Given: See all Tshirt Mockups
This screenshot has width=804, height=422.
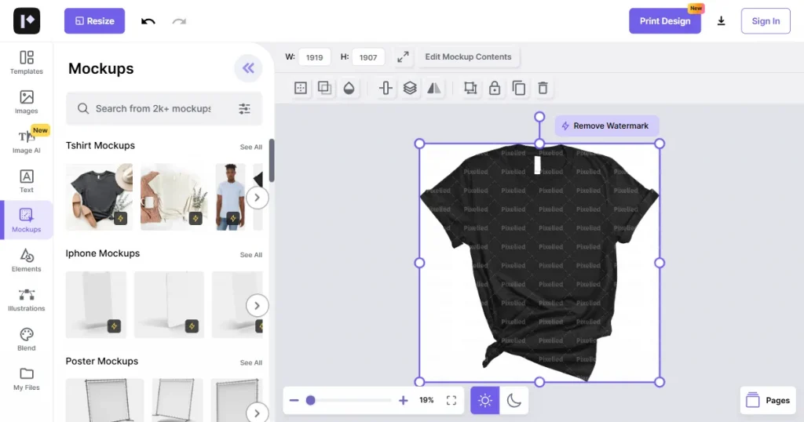Looking at the screenshot, I should (250, 147).
